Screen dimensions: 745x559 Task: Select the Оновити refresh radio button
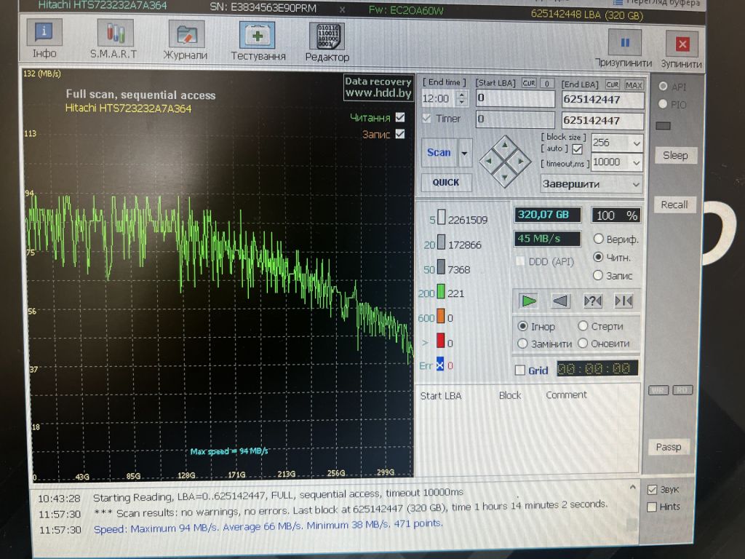tap(583, 344)
